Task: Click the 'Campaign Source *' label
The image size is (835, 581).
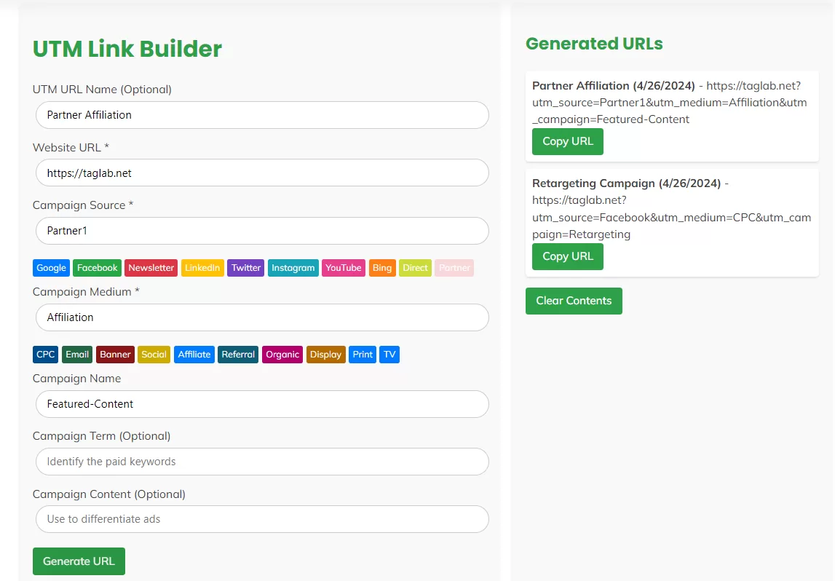Action: pos(83,205)
